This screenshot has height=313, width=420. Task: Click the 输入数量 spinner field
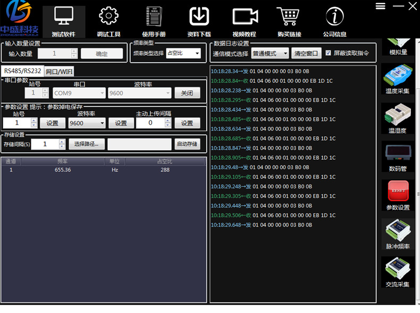click(x=57, y=54)
